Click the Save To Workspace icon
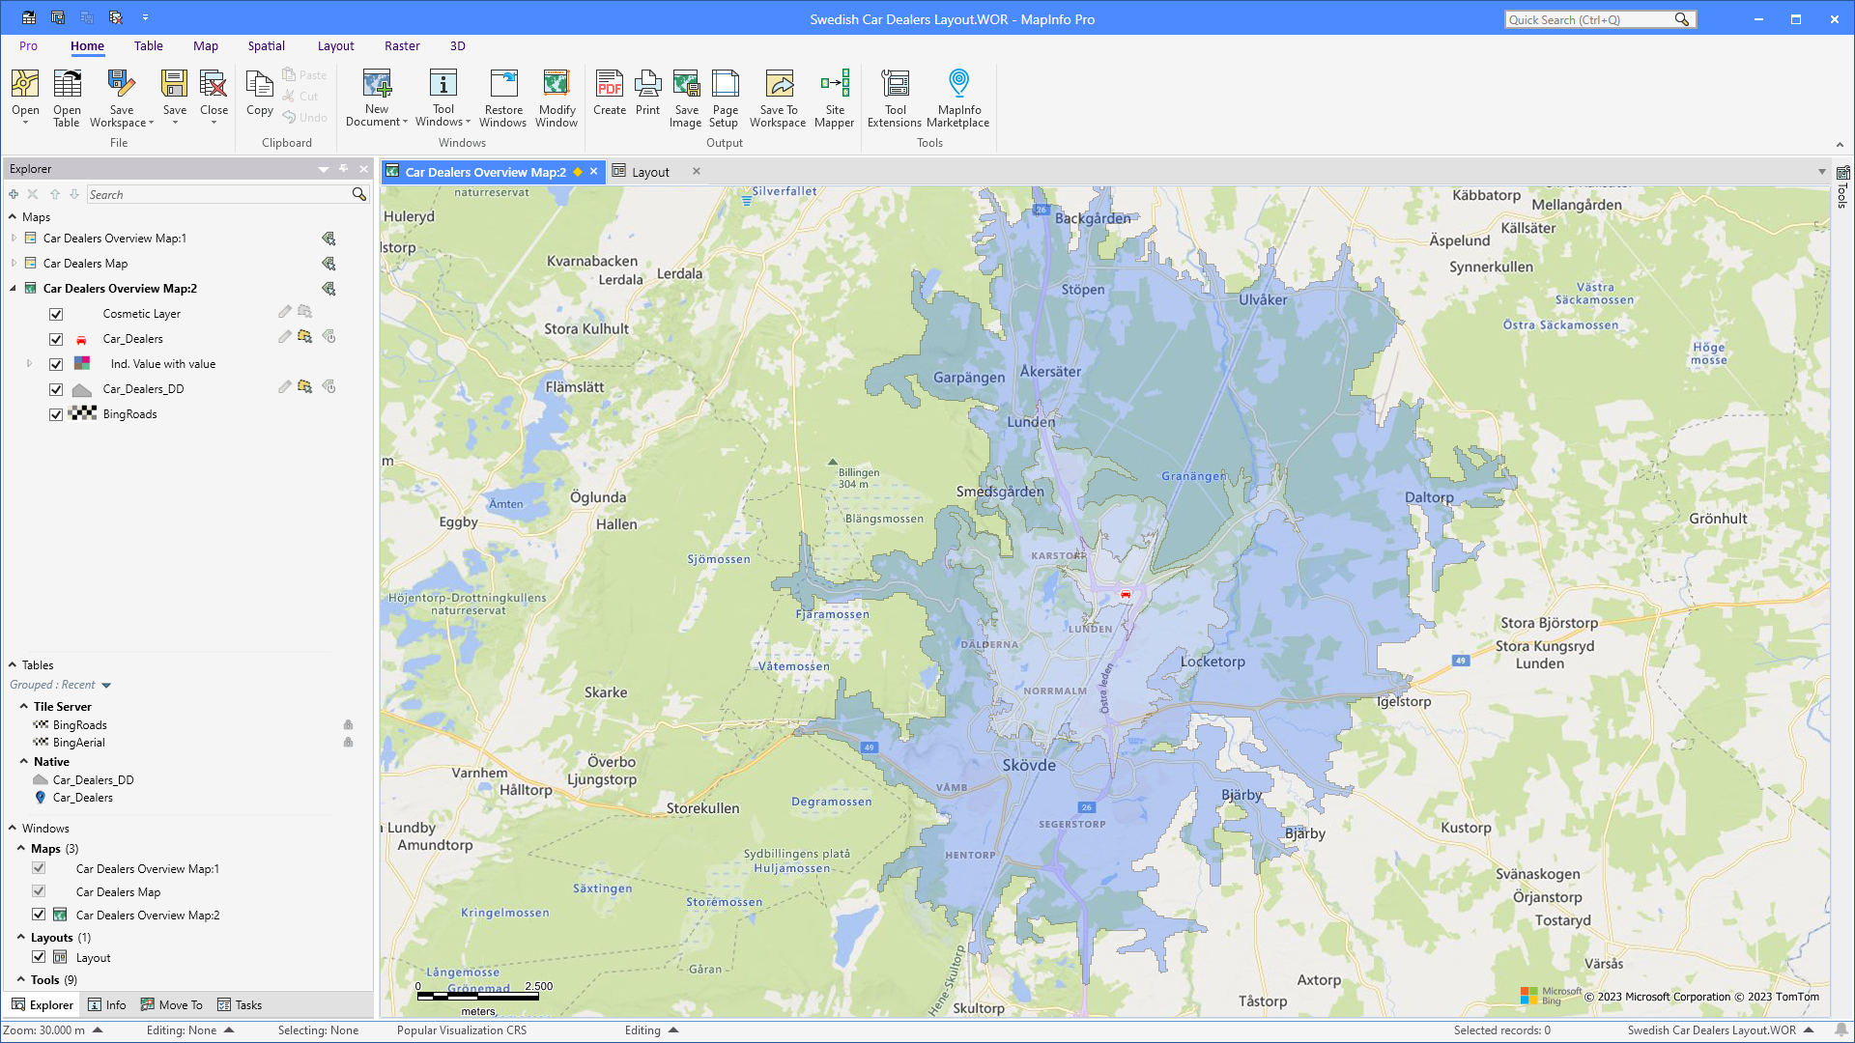This screenshot has width=1855, height=1043. pyautogui.click(x=779, y=84)
